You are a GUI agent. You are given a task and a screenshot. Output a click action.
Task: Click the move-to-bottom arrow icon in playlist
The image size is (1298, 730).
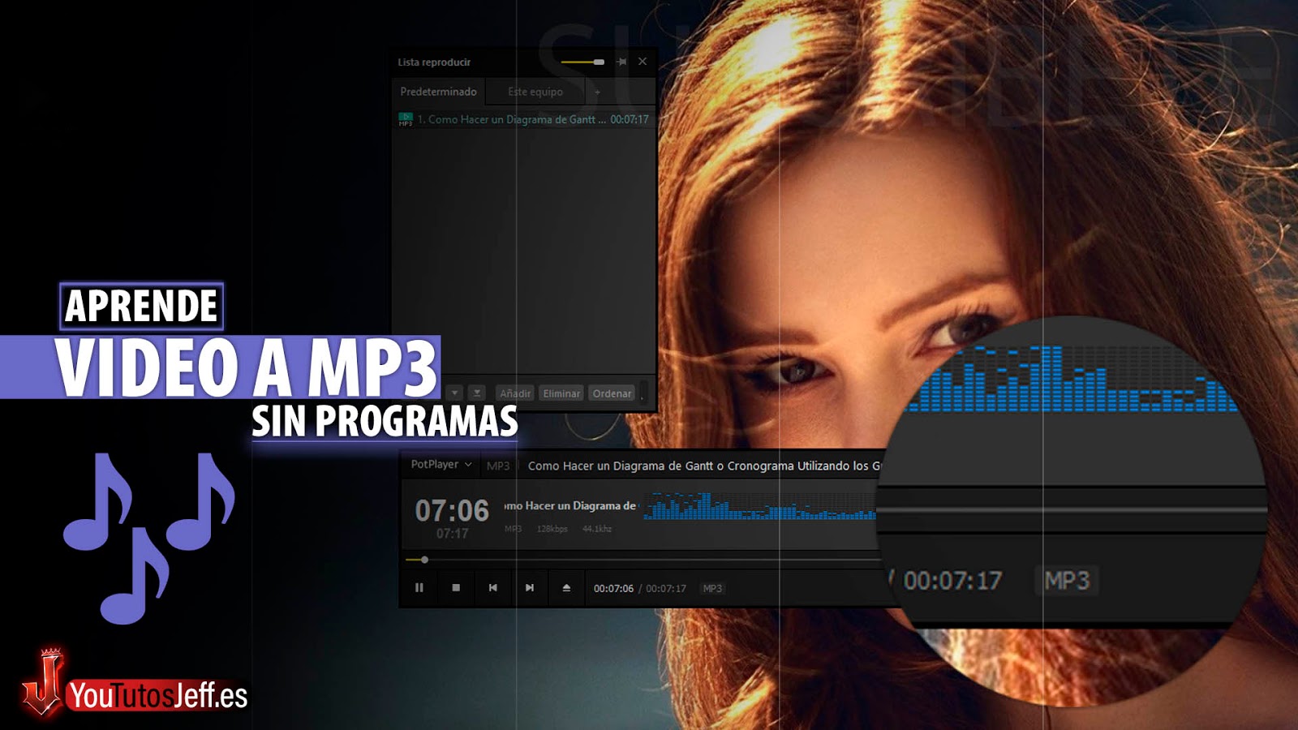click(477, 393)
